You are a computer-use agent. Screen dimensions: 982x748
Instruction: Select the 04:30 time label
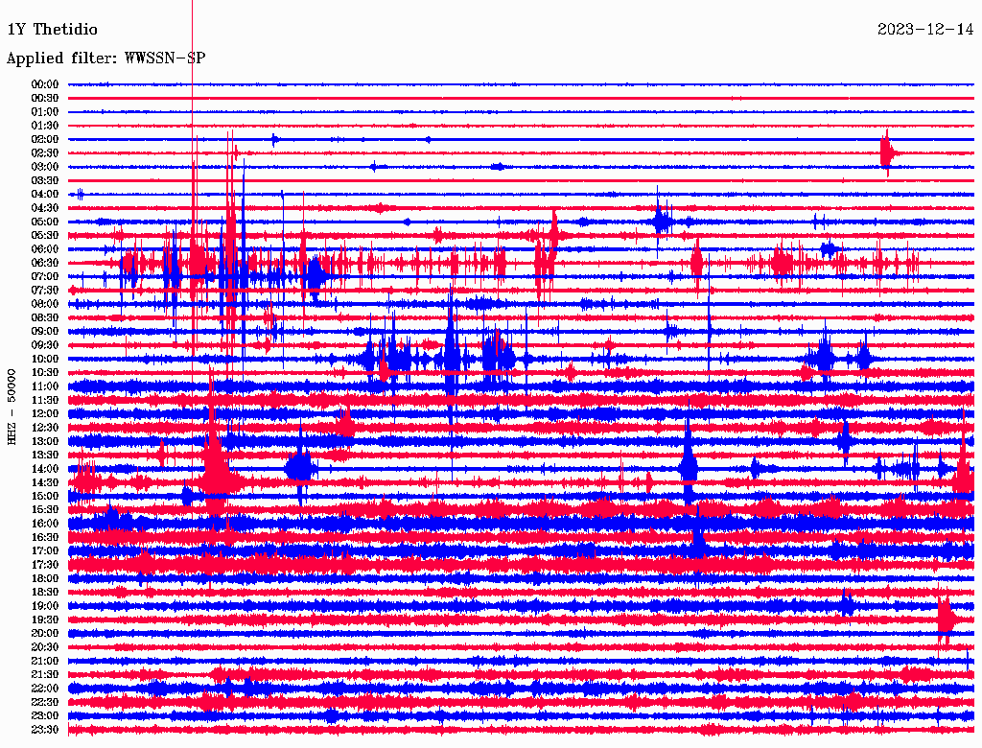(45, 208)
